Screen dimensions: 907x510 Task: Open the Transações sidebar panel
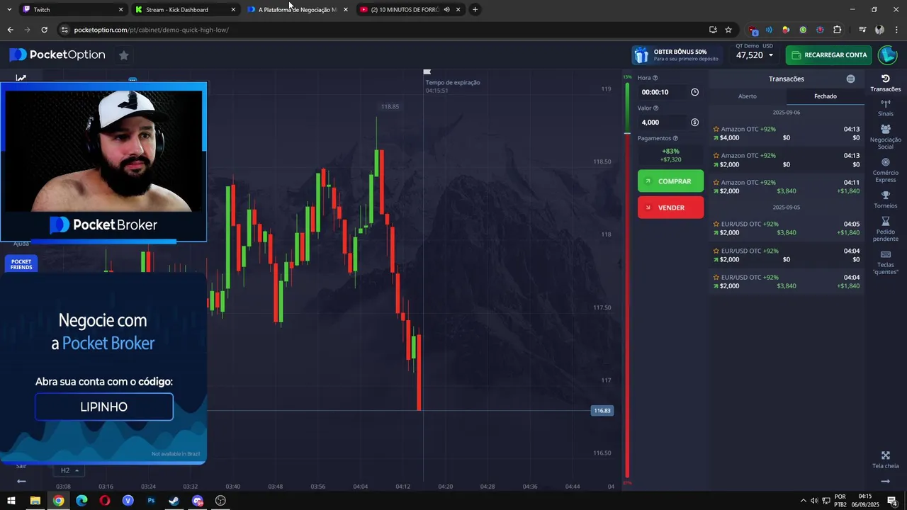click(885, 83)
